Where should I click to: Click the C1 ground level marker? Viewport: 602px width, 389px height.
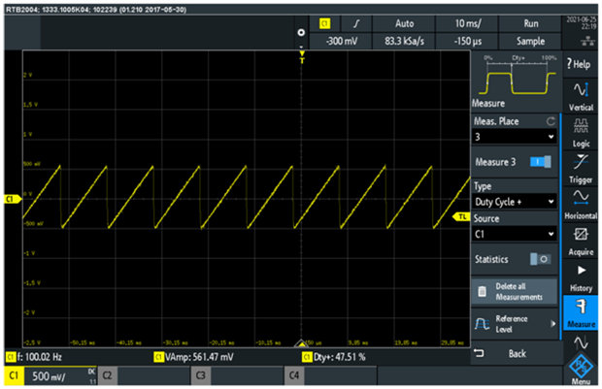click(12, 199)
